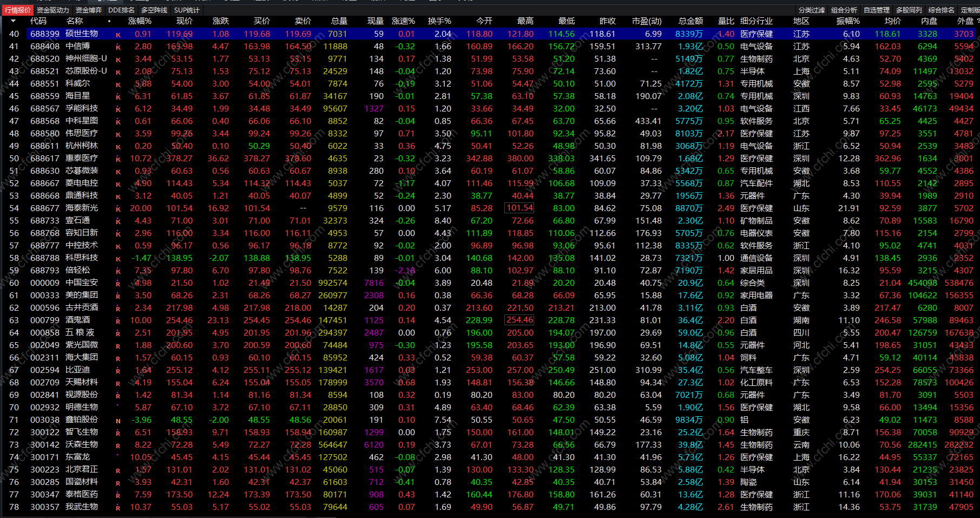
Task: Click the K marker beside 伟思医疗
Action: tap(118, 134)
